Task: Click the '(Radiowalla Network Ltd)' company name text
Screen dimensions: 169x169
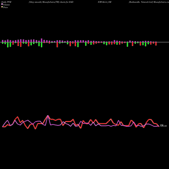Action: 141,2
